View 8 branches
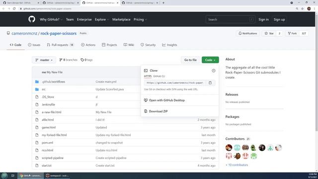This screenshot has height=179, width=318. pos(68,60)
